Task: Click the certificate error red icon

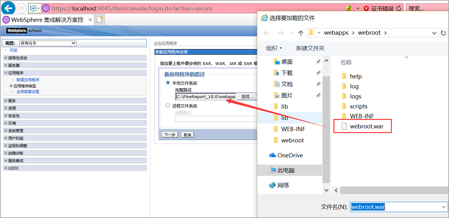Action: click(366, 8)
